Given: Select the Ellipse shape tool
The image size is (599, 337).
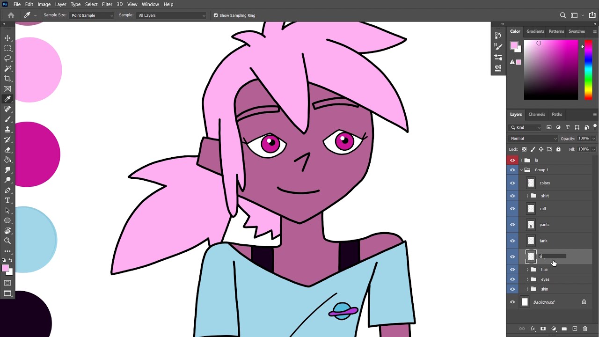Looking at the screenshot, I should pyautogui.click(x=7, y=220).
